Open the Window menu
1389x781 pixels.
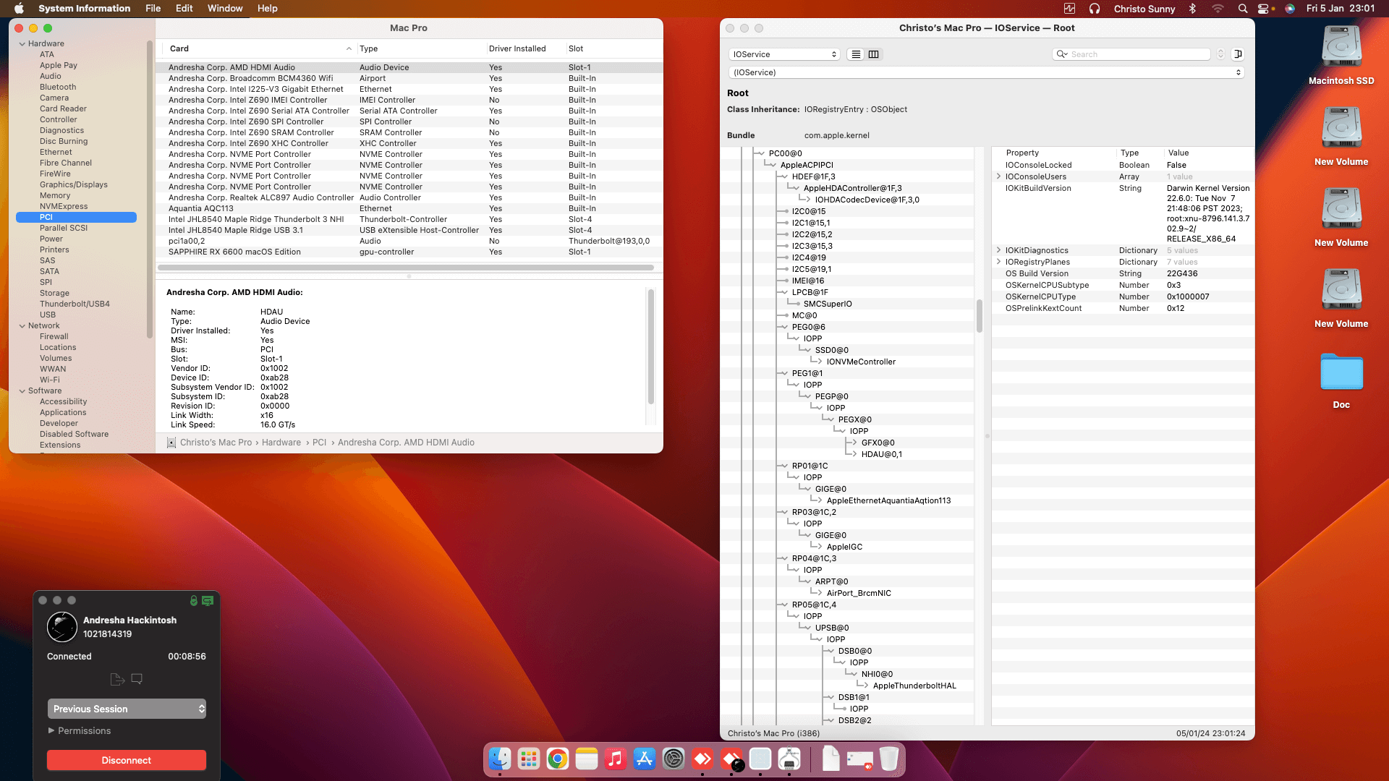tap(225, 9)
